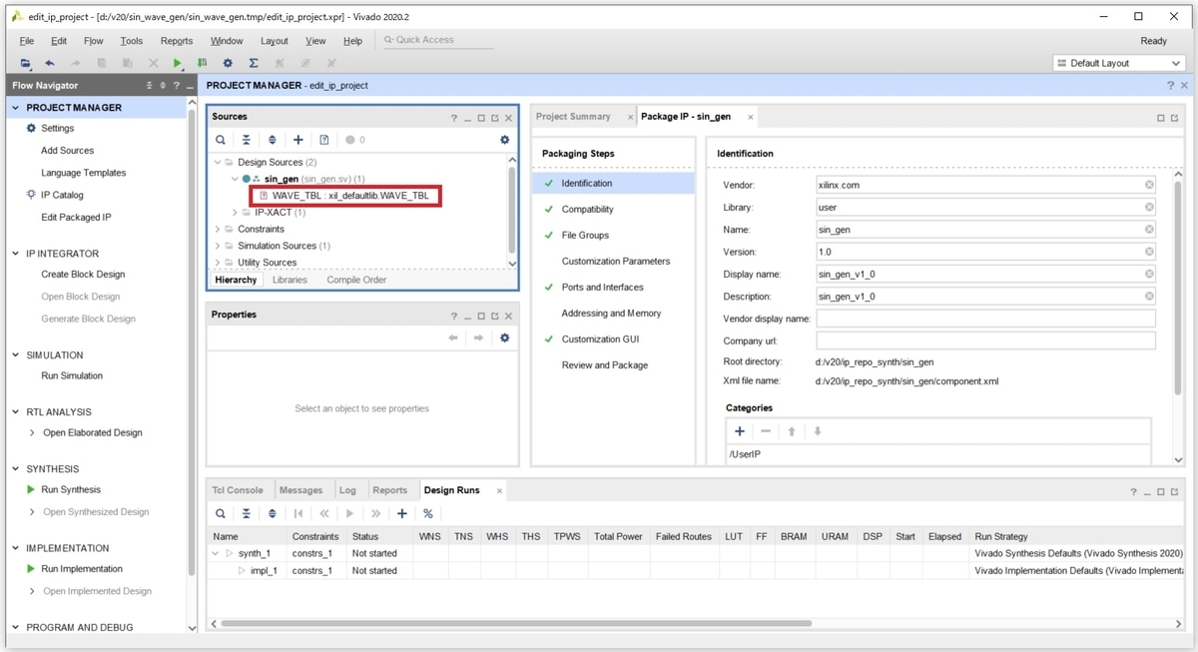This screenshot has height=652, width=1198.
Task: Collapse the PROJECT MANAGER section
Action: pyautogui.click(x=16, y=108)
